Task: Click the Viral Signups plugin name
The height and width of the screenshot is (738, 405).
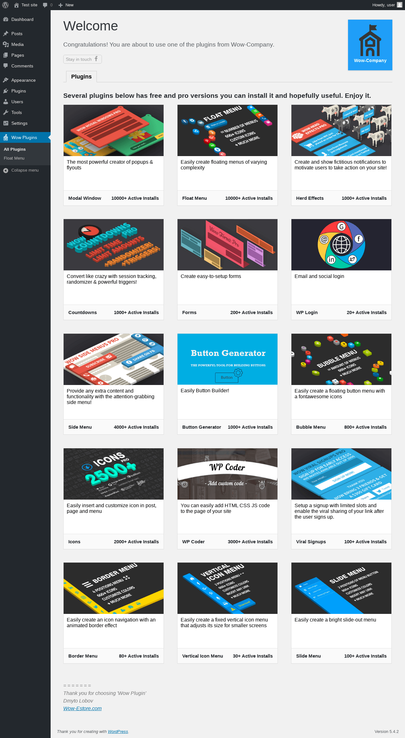Action: tap(311, 542)
